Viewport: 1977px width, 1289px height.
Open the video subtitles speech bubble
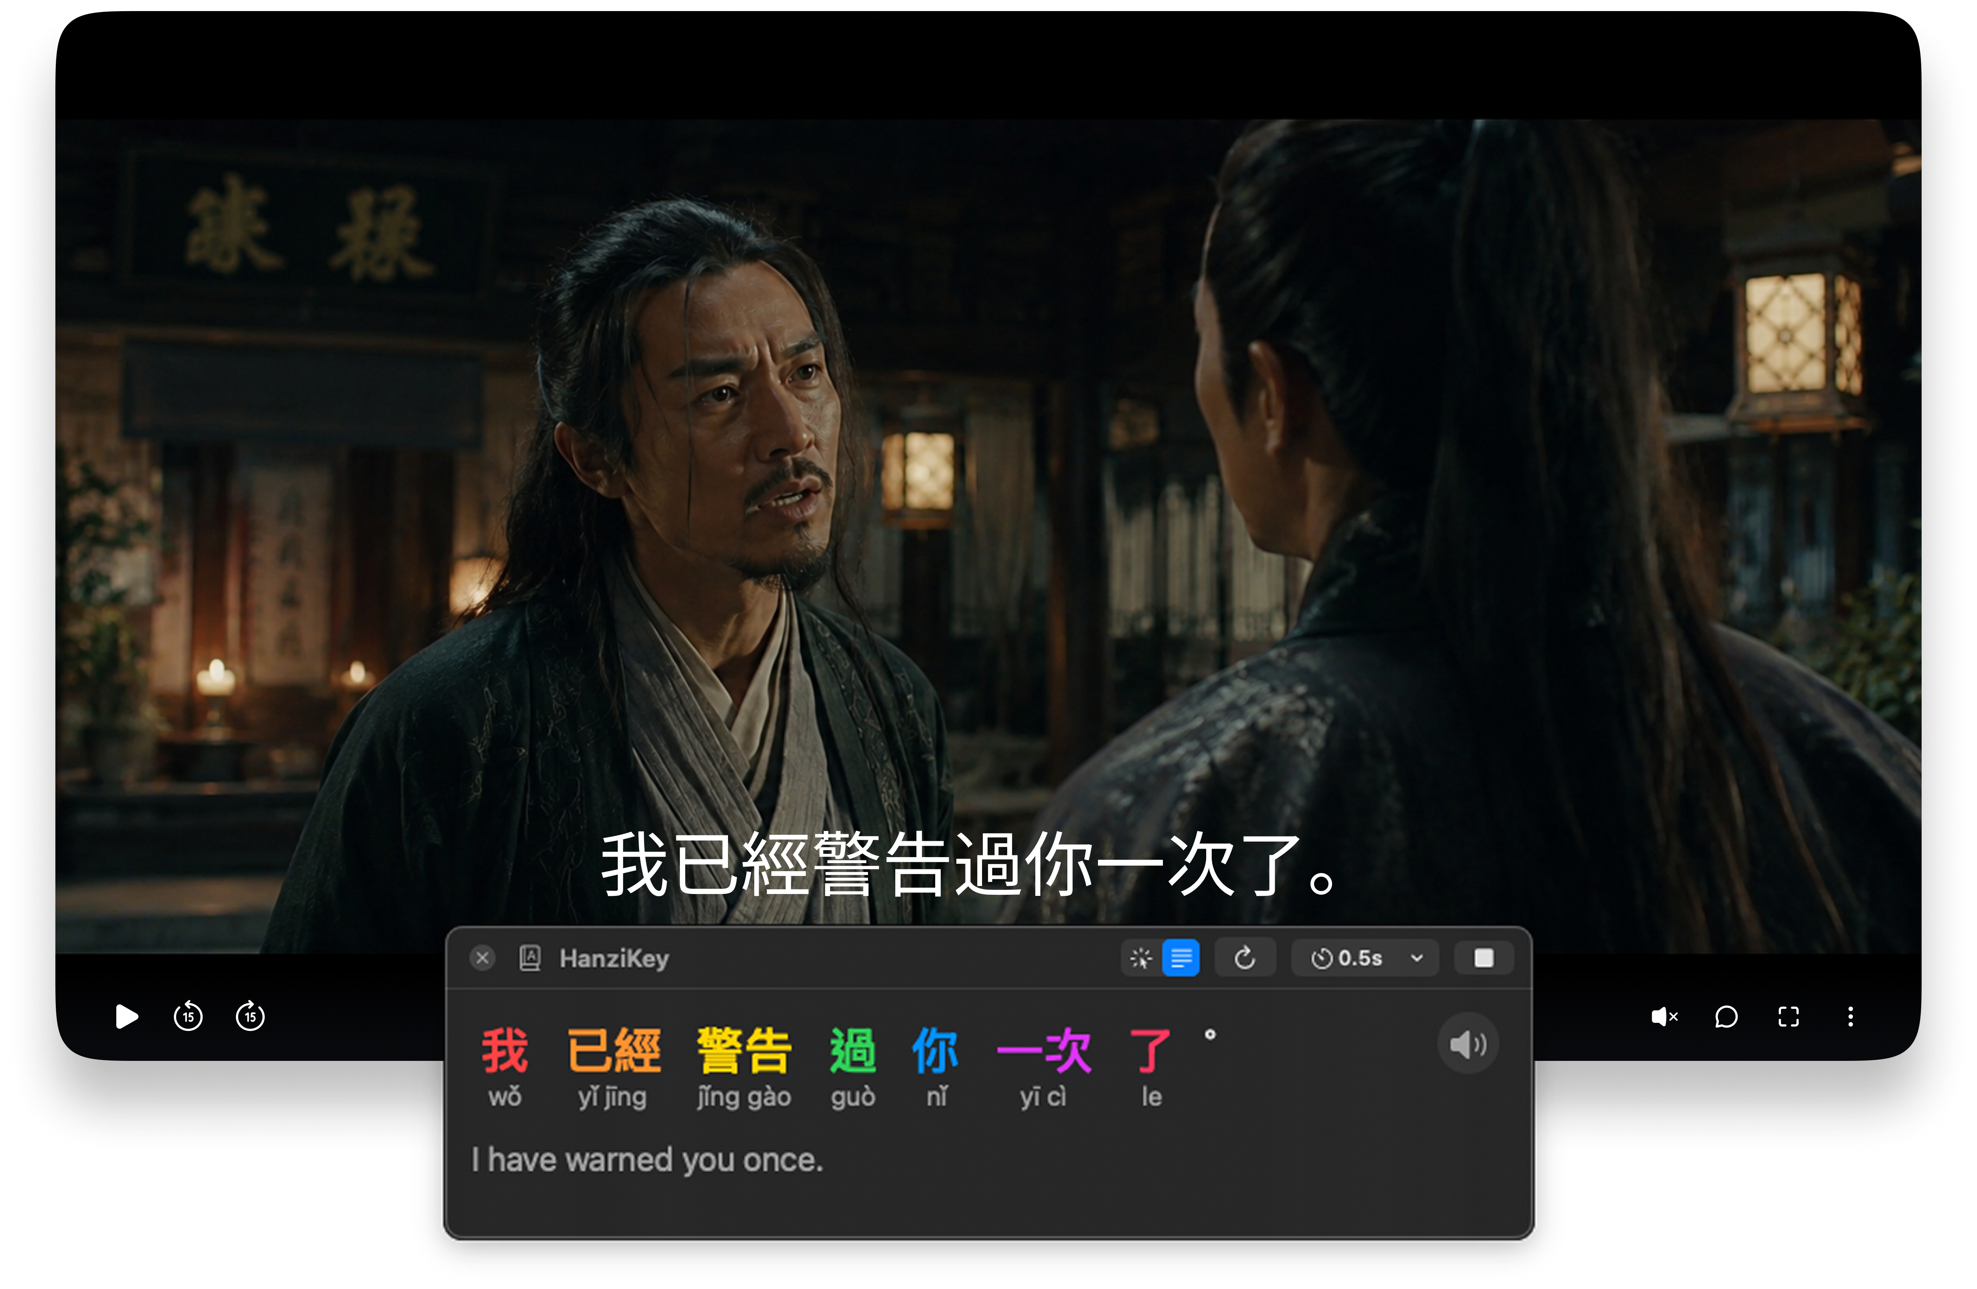tap(1726, 1016)
